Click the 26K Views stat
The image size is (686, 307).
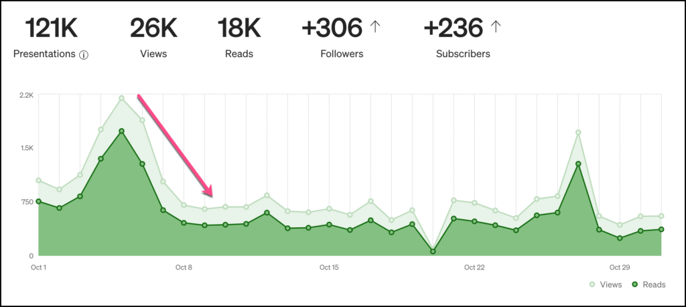click(153, 28)
